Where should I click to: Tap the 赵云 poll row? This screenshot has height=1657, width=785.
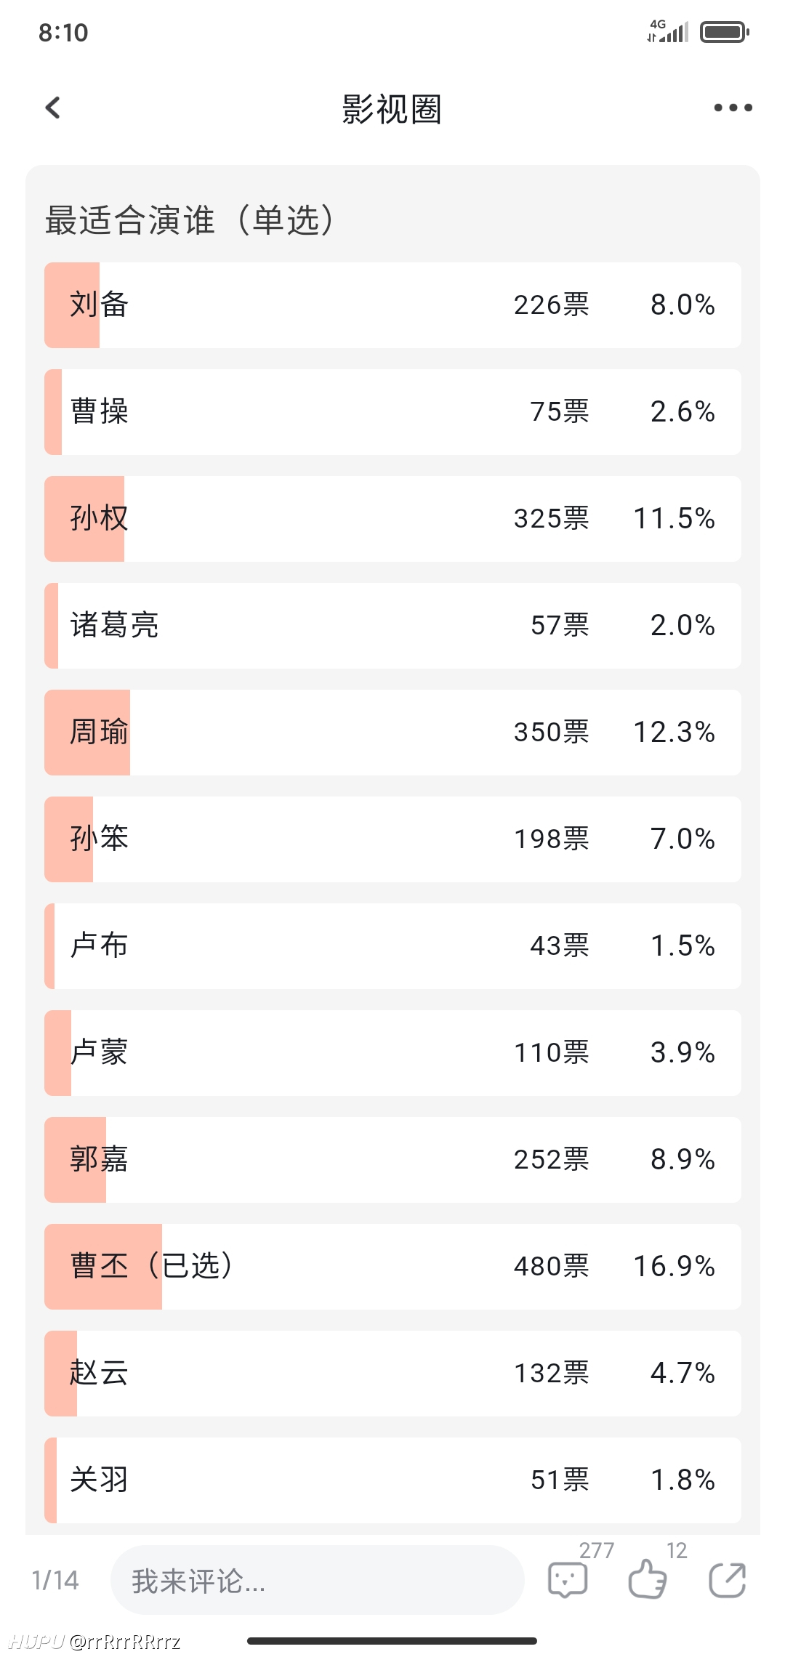(x=392, y=1374)
